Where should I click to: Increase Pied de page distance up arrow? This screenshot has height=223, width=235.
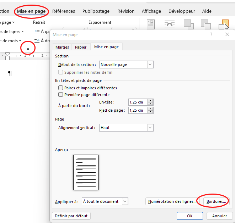click(x=150, y=109)
